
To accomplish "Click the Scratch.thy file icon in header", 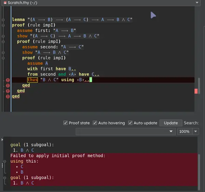I will point(5,3).
